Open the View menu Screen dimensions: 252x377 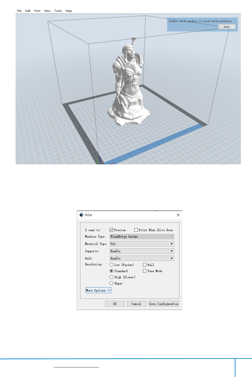click(x=47, y=11)
